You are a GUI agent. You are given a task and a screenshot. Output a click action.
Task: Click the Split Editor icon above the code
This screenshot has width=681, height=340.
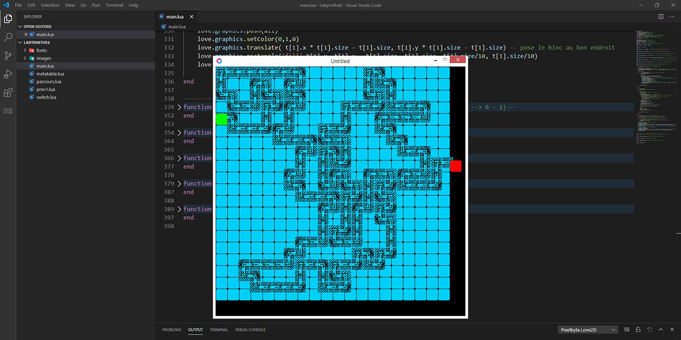[660, 16]
